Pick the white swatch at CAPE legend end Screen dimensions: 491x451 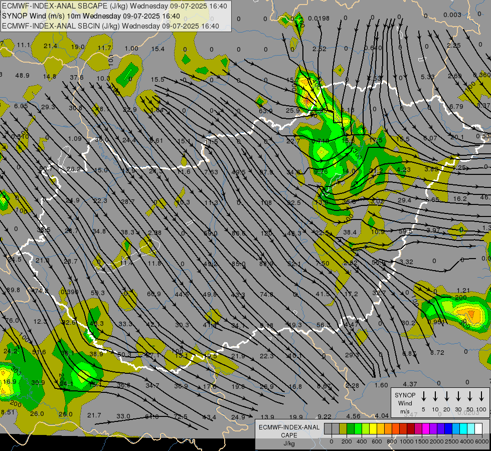pos(479,428)
